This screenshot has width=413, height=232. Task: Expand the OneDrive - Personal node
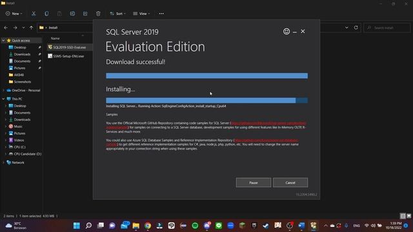tap(3, 90)
